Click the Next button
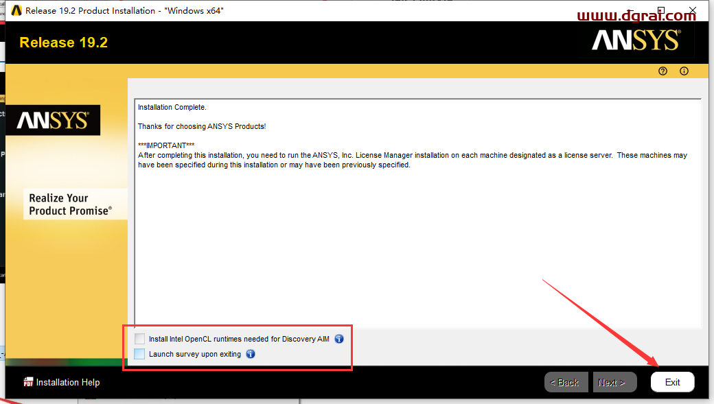This screenshot has height=404, width=714. tap(614, 382)
